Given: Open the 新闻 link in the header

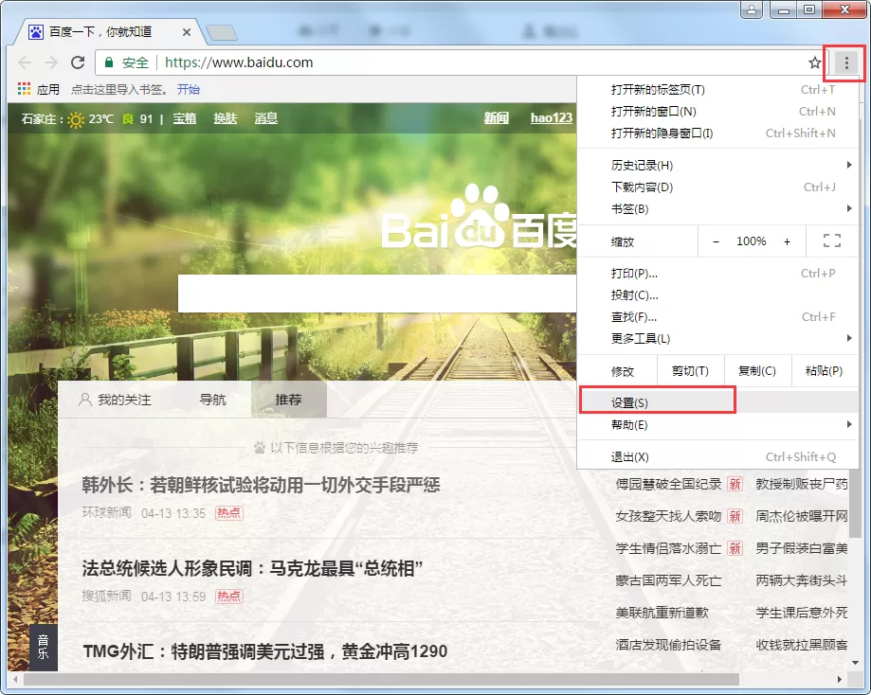Looking at the screenshot, I should 496,117.
